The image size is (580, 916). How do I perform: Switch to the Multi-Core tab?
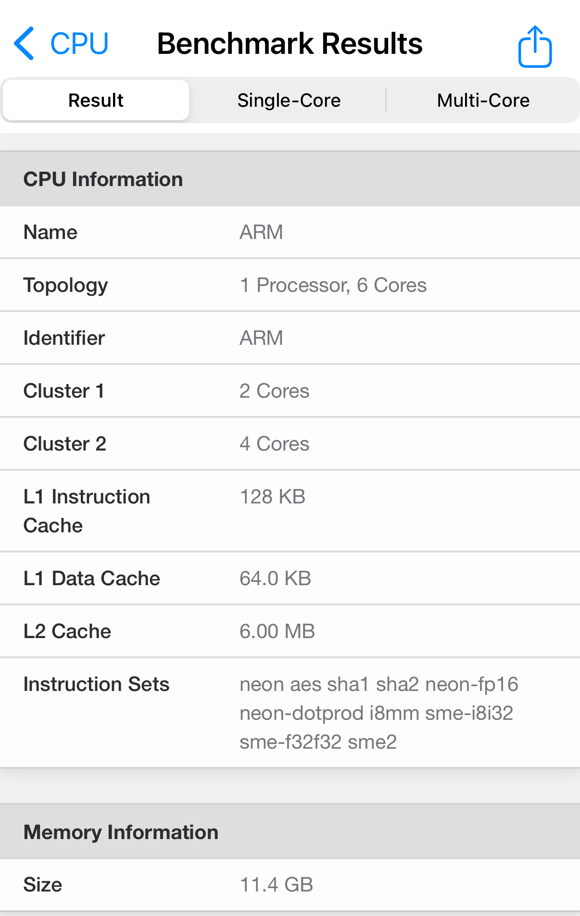[x=483, y=100]
